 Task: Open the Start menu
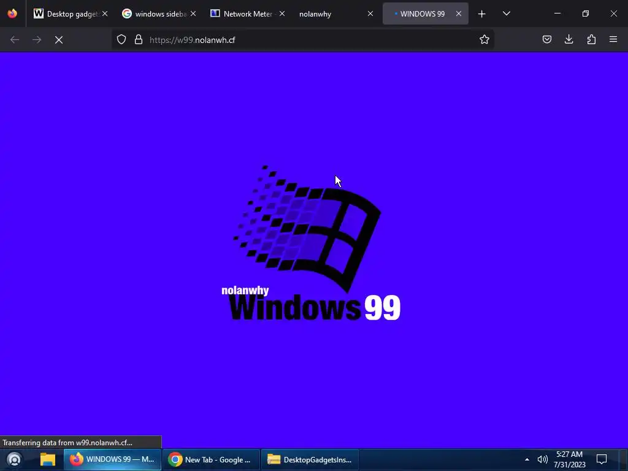click(14, 459)
